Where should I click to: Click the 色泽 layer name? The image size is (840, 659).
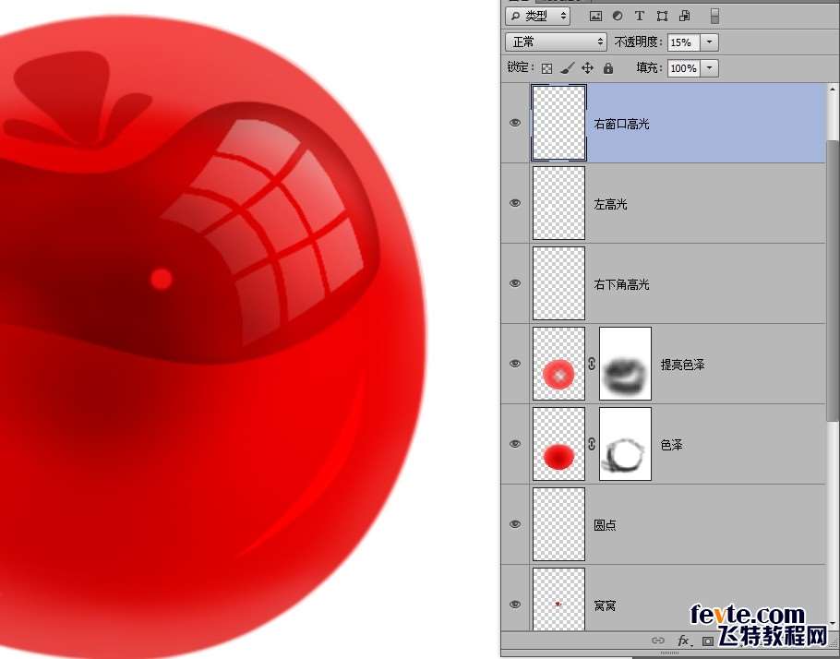[x=671, y=445]
